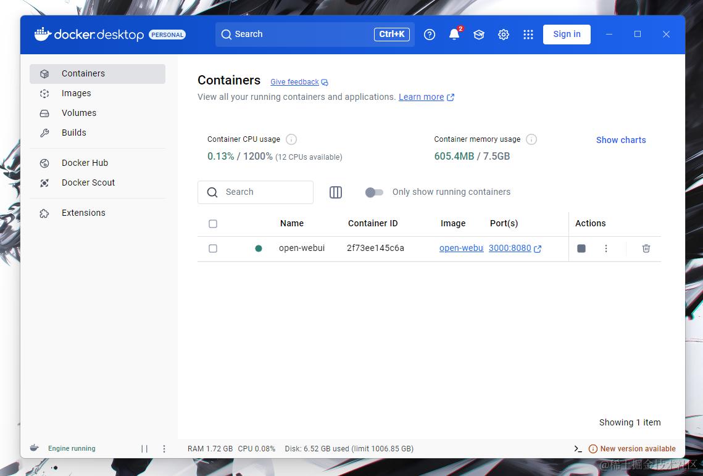Focus the containers Search field
Viewport: 703px width, 476px height.
point(255,192)
